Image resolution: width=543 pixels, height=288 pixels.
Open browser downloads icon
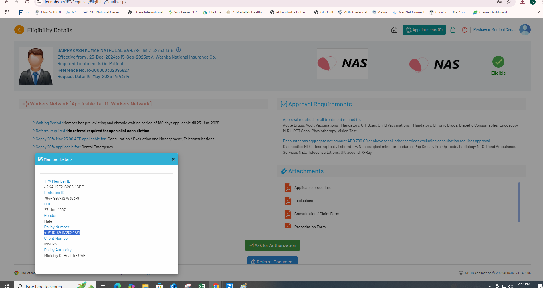pyautogui.click(x=522, y=2)
